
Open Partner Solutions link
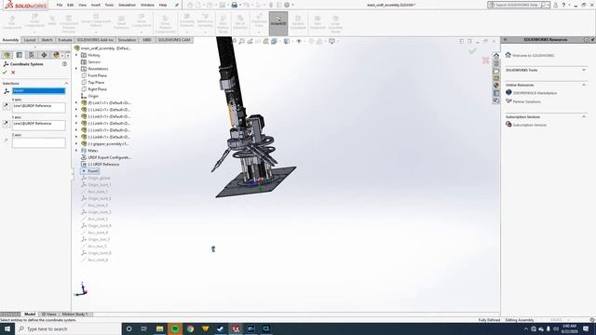(x=527, y=101)
